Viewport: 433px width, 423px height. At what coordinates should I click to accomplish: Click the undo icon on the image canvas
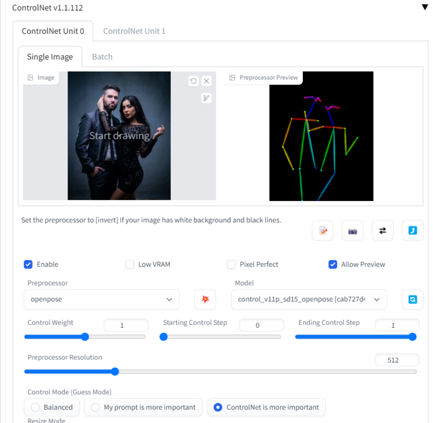(x=193, y=81)
